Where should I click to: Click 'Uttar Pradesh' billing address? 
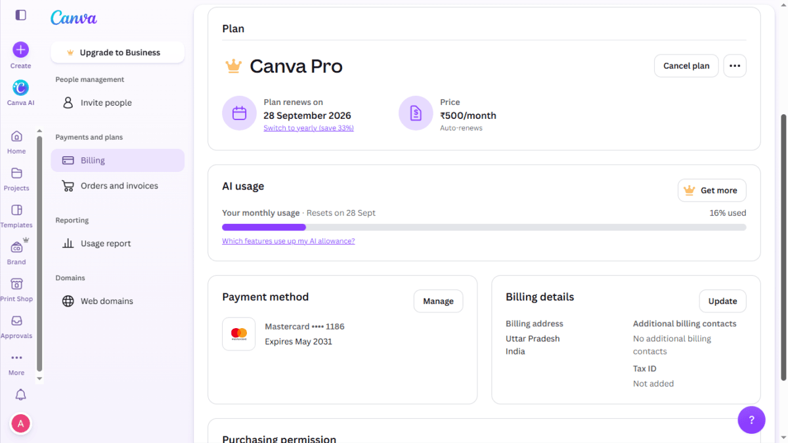[533, 339]
